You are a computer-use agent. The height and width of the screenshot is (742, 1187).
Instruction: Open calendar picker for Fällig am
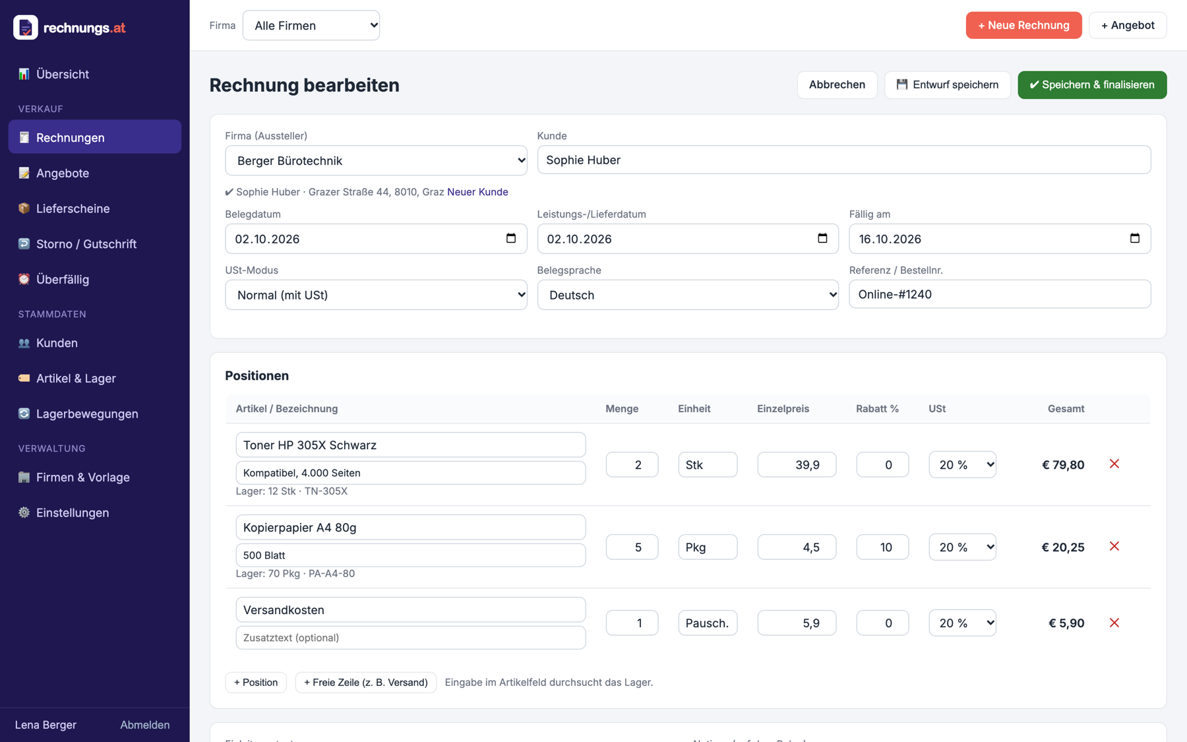[1134, 238]
